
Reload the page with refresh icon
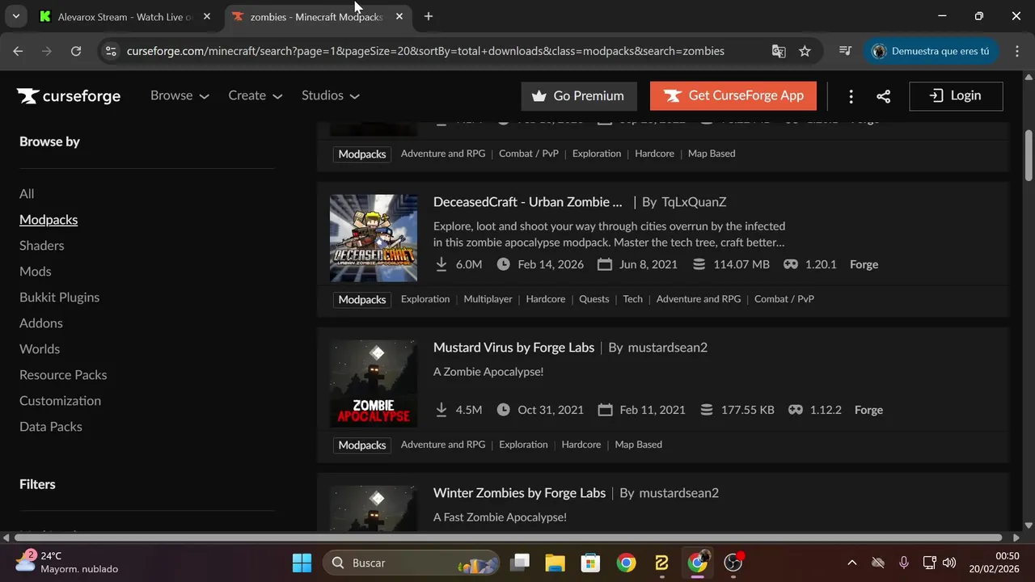click(76, 51)
